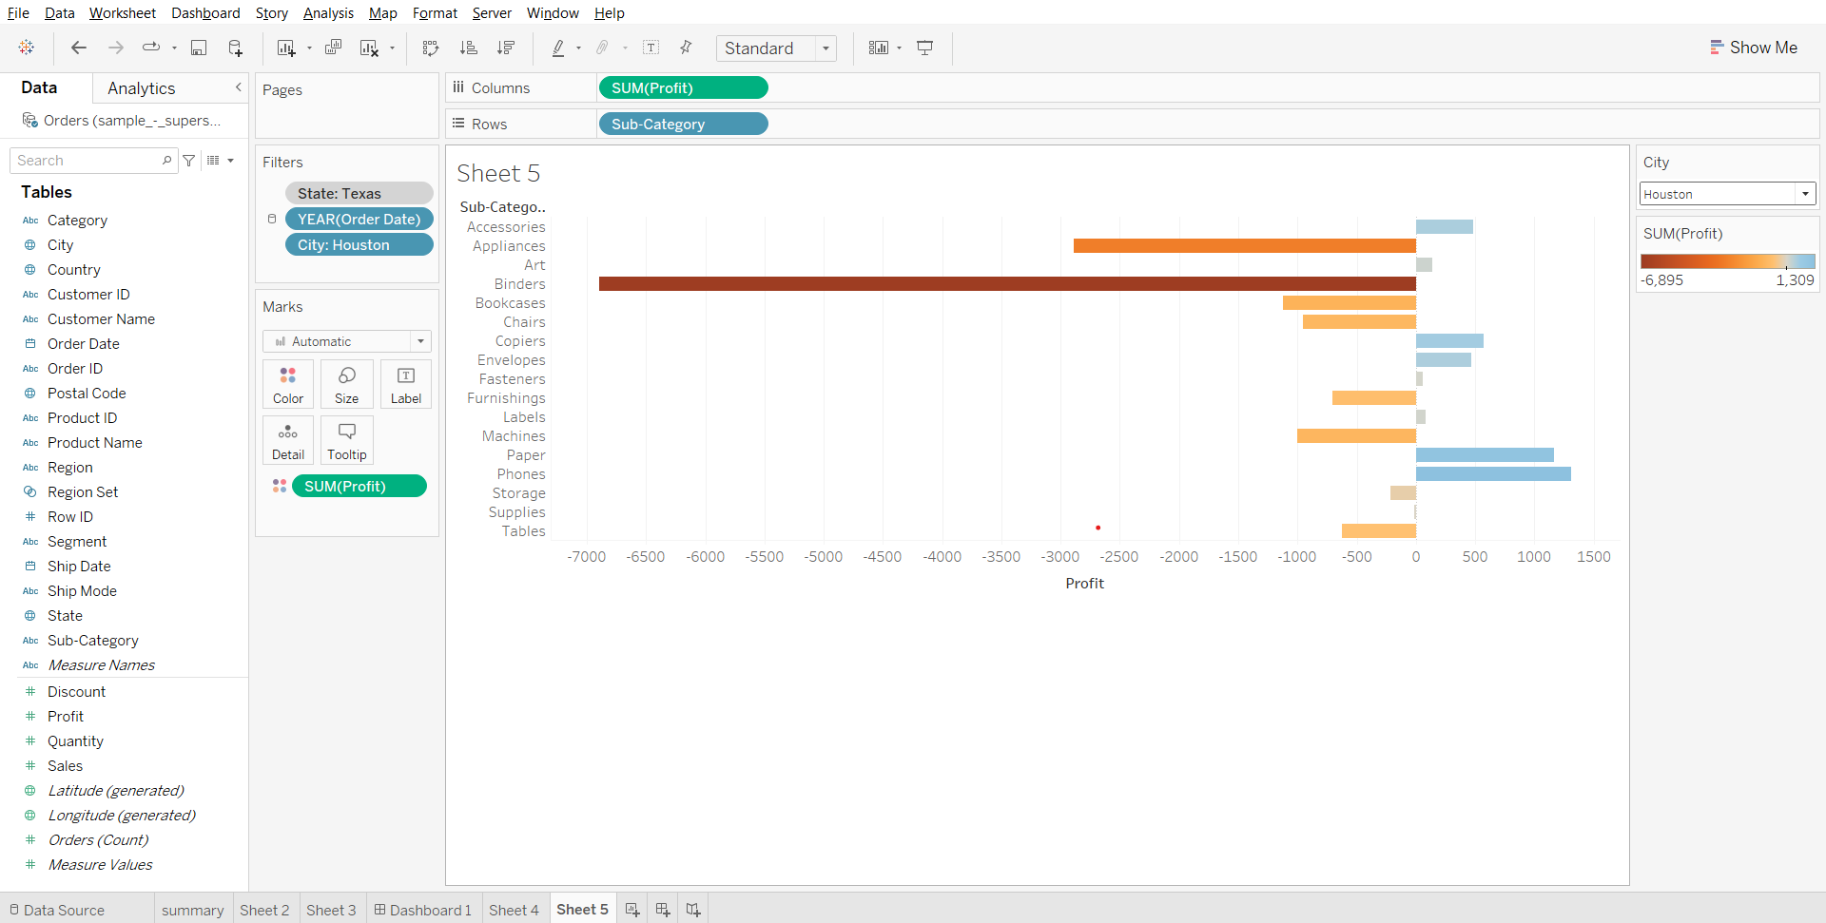Sort bars ascending using toolbar icon
Image resolution: width=1826 pixels, height=923 pixels.
coord(468,48)
